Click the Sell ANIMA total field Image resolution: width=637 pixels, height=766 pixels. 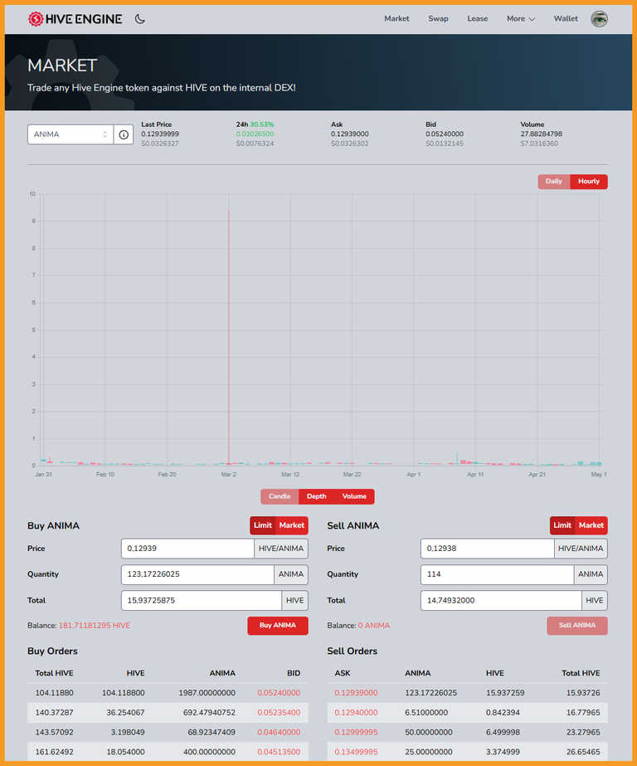pyautogui.click(x=501, y=600)
